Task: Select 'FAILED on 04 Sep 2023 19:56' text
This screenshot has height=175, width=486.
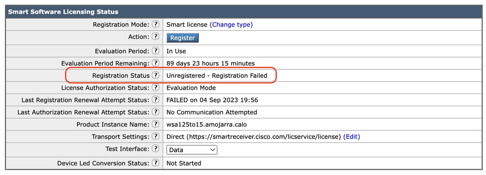Action: point(212,100)
